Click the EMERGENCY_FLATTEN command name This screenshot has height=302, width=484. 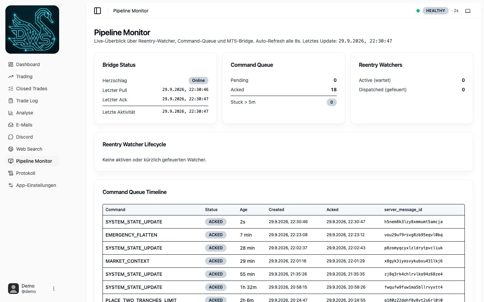click(131, 235)
